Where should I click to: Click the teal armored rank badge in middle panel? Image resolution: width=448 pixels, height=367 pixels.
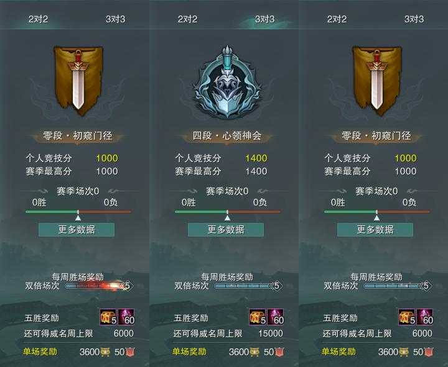point(228,83)
